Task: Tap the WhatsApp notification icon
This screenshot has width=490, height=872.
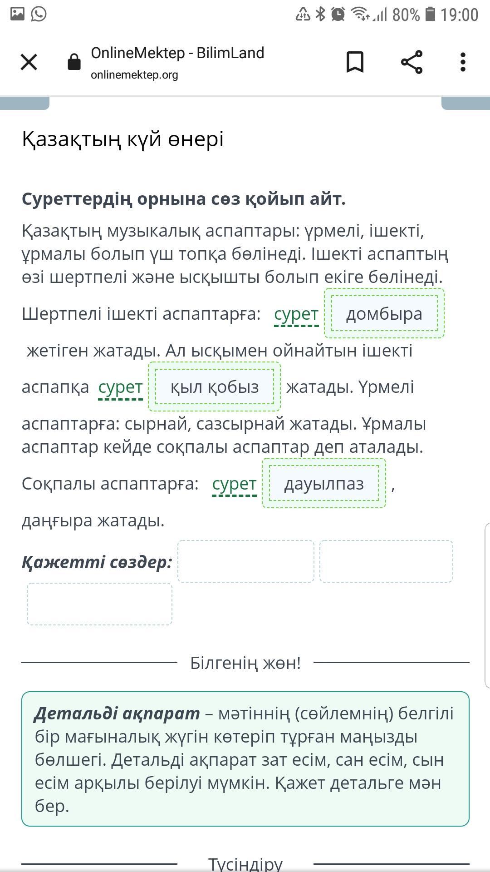Action: [39, 14]
